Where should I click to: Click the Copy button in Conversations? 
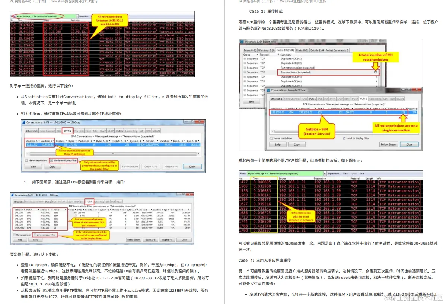pyautogui.click(x=52, y=167)
